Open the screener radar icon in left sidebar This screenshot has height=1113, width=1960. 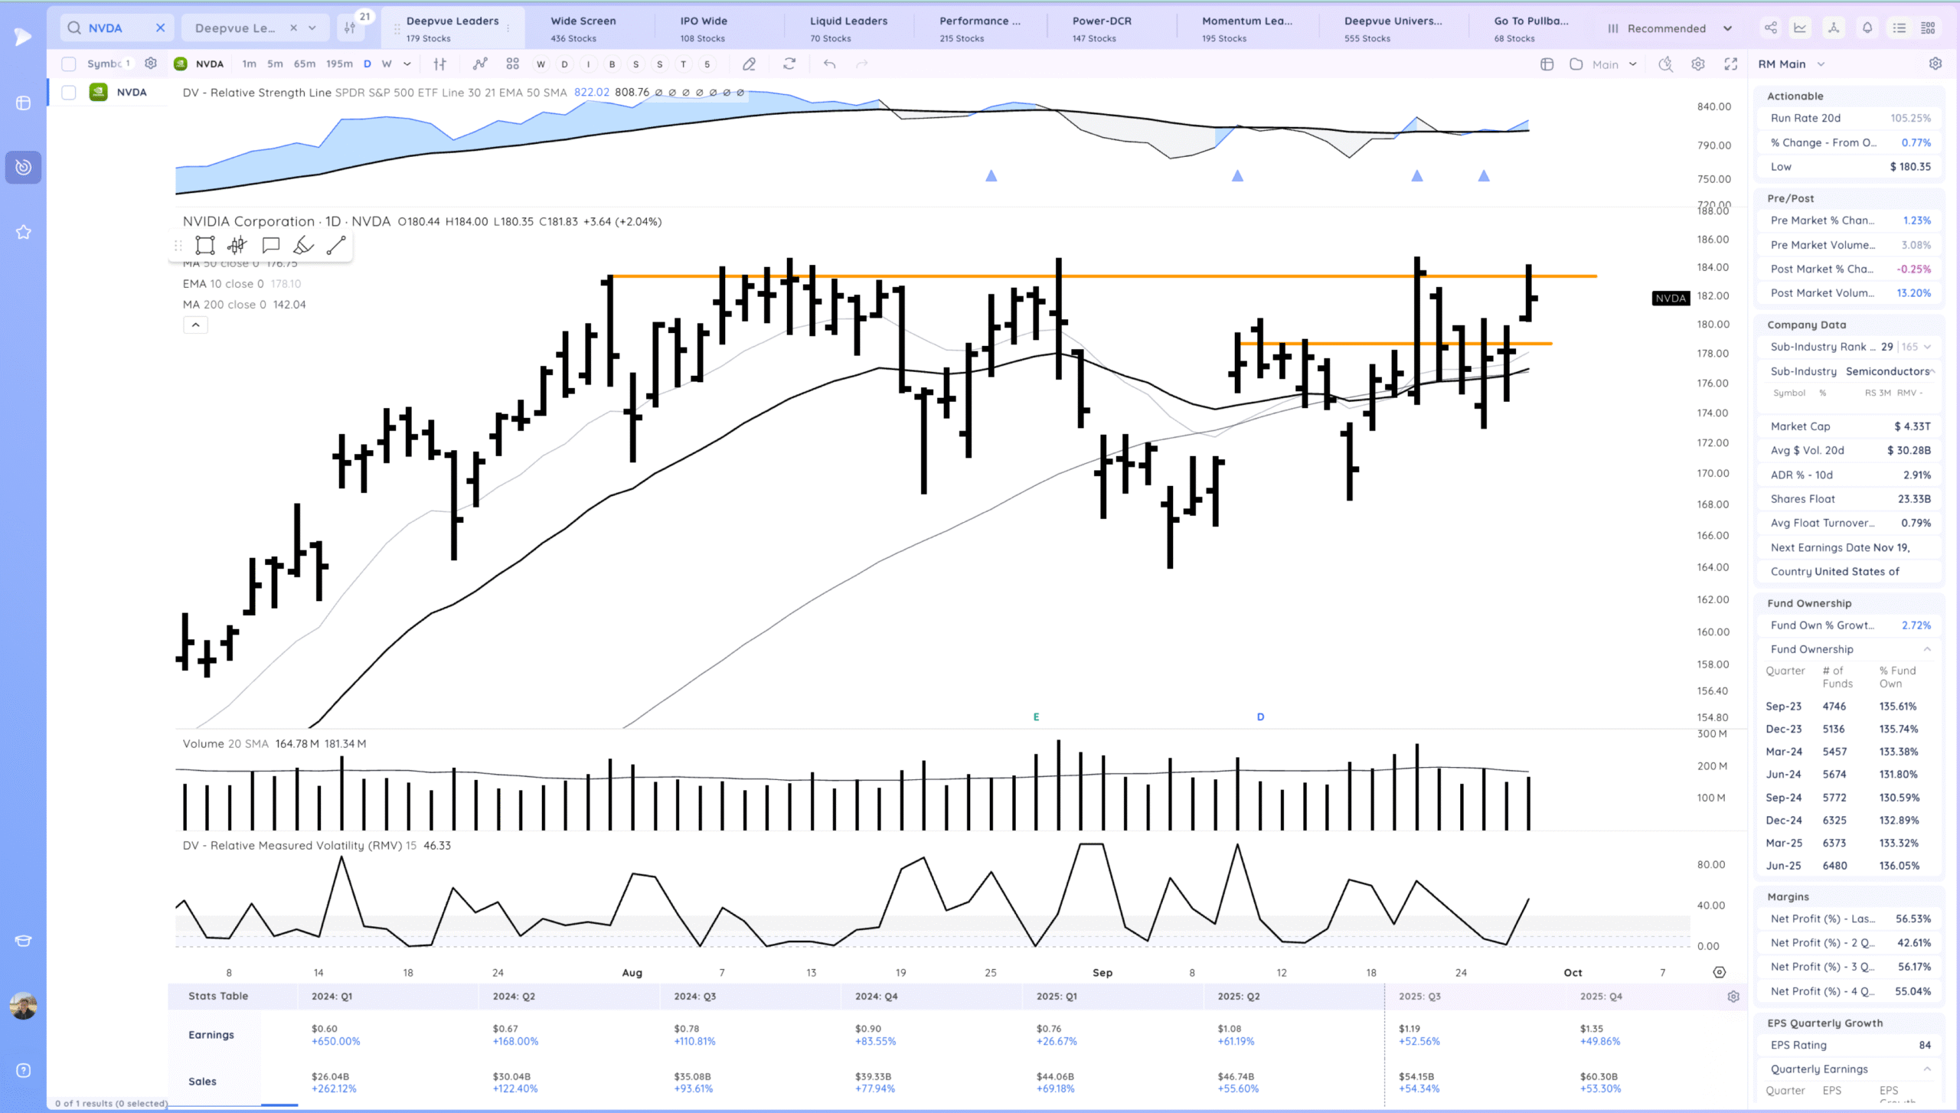tap(23, 167)
